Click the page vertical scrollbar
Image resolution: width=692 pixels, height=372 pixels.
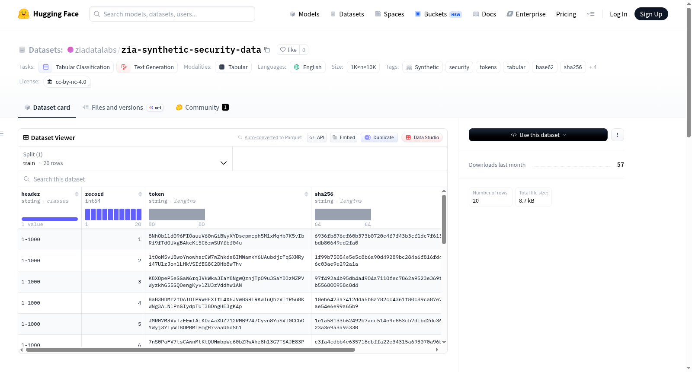pos(689,72)
